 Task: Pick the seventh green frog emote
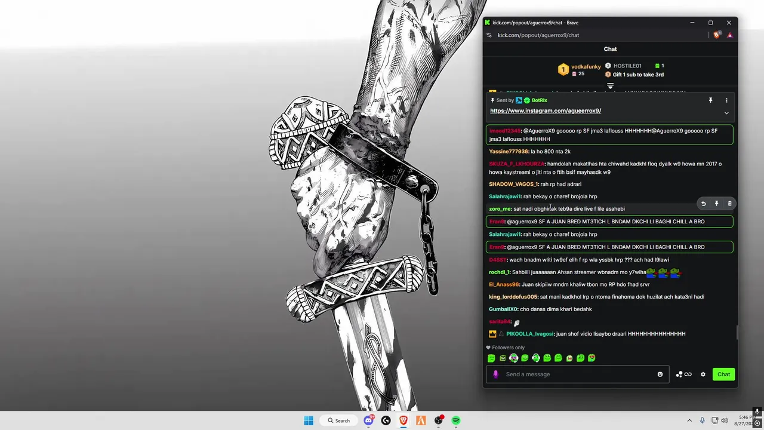click(x=558, y=358)
